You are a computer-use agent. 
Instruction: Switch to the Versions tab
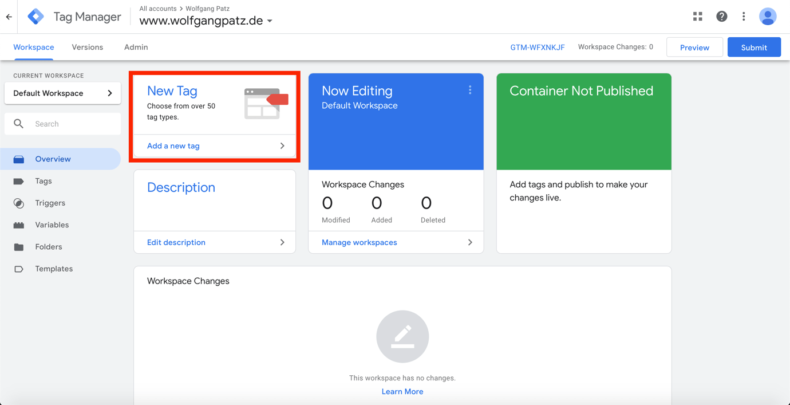(88, 48)
